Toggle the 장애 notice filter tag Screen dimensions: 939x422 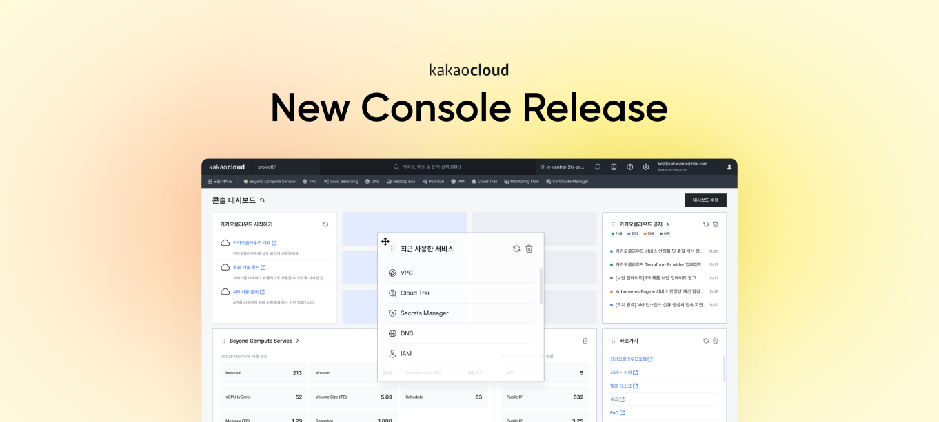point(649,234)
